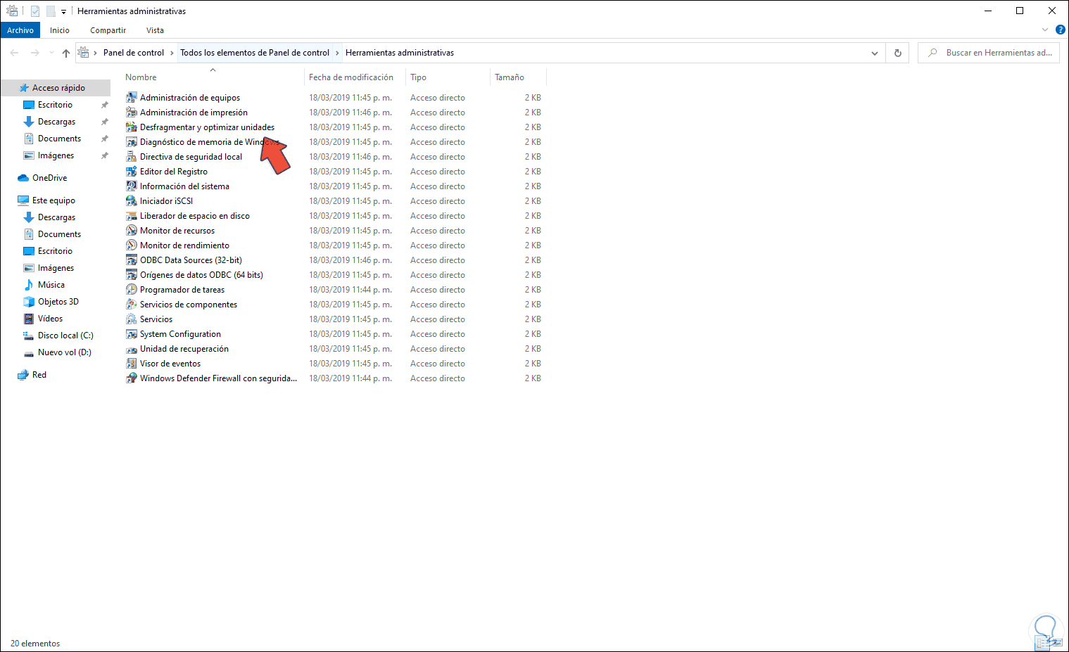This screenshot has height=652, width=1069.
Task: Switch to the Compartir ribbon tab
Action: pos(108,30)
